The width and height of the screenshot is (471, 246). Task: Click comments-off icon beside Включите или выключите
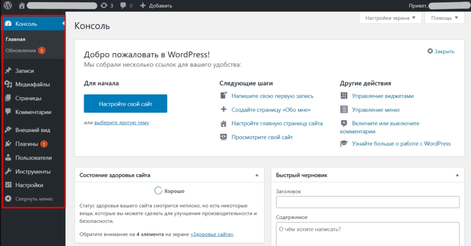[344, 123]
